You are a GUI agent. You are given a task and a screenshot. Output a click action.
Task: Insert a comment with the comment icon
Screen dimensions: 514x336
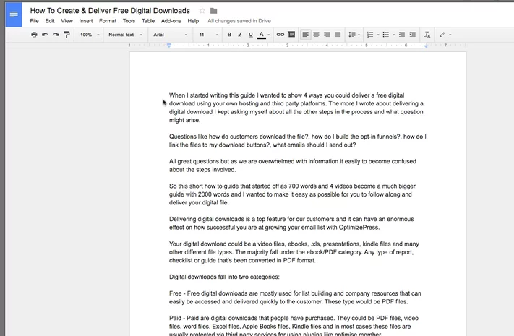point(291,35)
